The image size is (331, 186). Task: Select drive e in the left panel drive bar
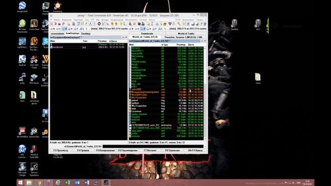coord(70,28)
